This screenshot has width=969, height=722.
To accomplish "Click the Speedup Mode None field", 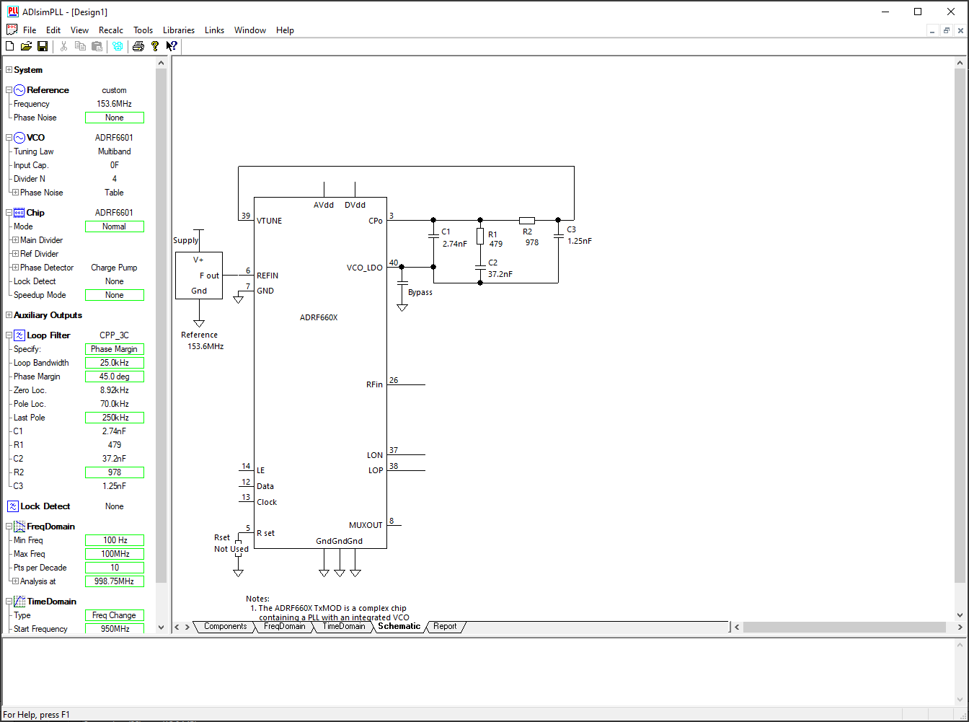I will (x=115, y=295).
